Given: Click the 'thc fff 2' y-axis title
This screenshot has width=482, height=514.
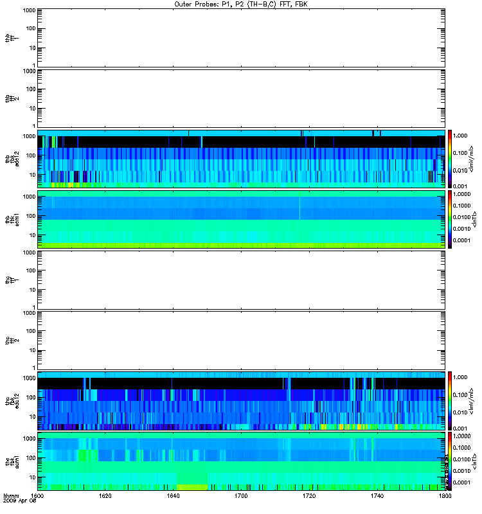Looking at the screenshot, I should click(x=12, y=341).
